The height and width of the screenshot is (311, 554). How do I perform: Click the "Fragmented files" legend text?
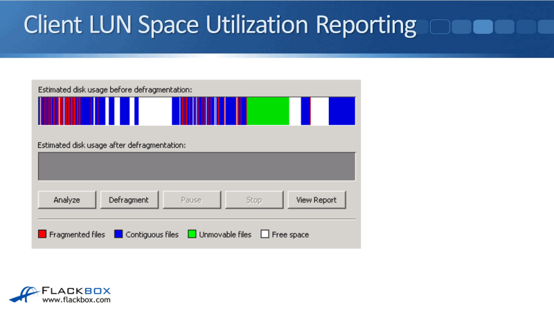77,234
